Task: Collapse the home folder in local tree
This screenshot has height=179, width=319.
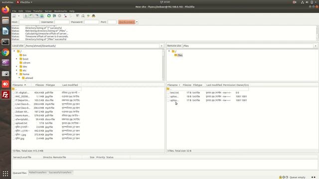Action: pos(16,74)
